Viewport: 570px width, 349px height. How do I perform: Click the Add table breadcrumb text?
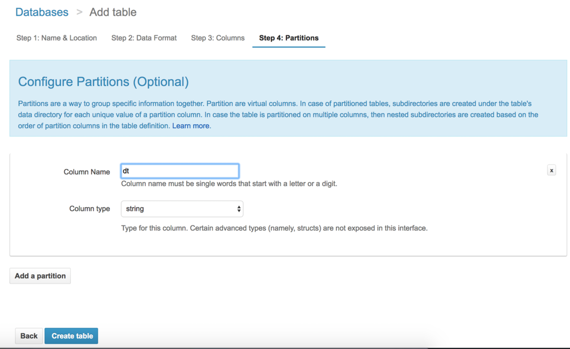pyautogui.click(x=113, y=12)
